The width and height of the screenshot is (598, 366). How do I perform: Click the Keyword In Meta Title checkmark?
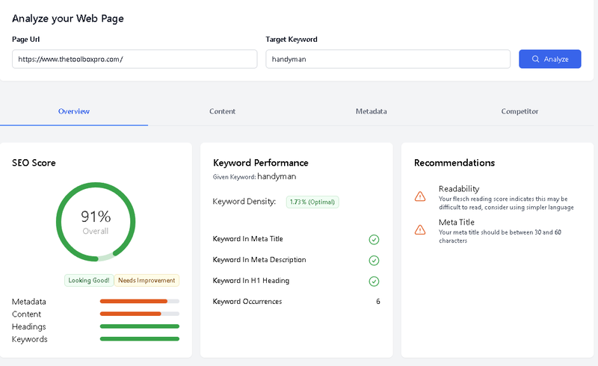click(x=374, y=240)
